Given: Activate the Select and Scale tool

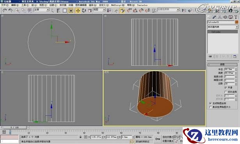Looking at the screenshot, I should click(x=90, y=11).
